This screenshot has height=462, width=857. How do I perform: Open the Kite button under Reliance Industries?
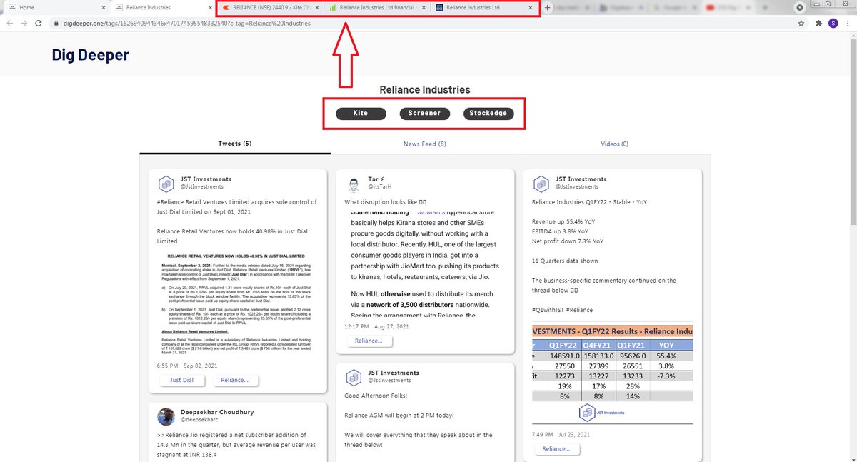(361, 114)
